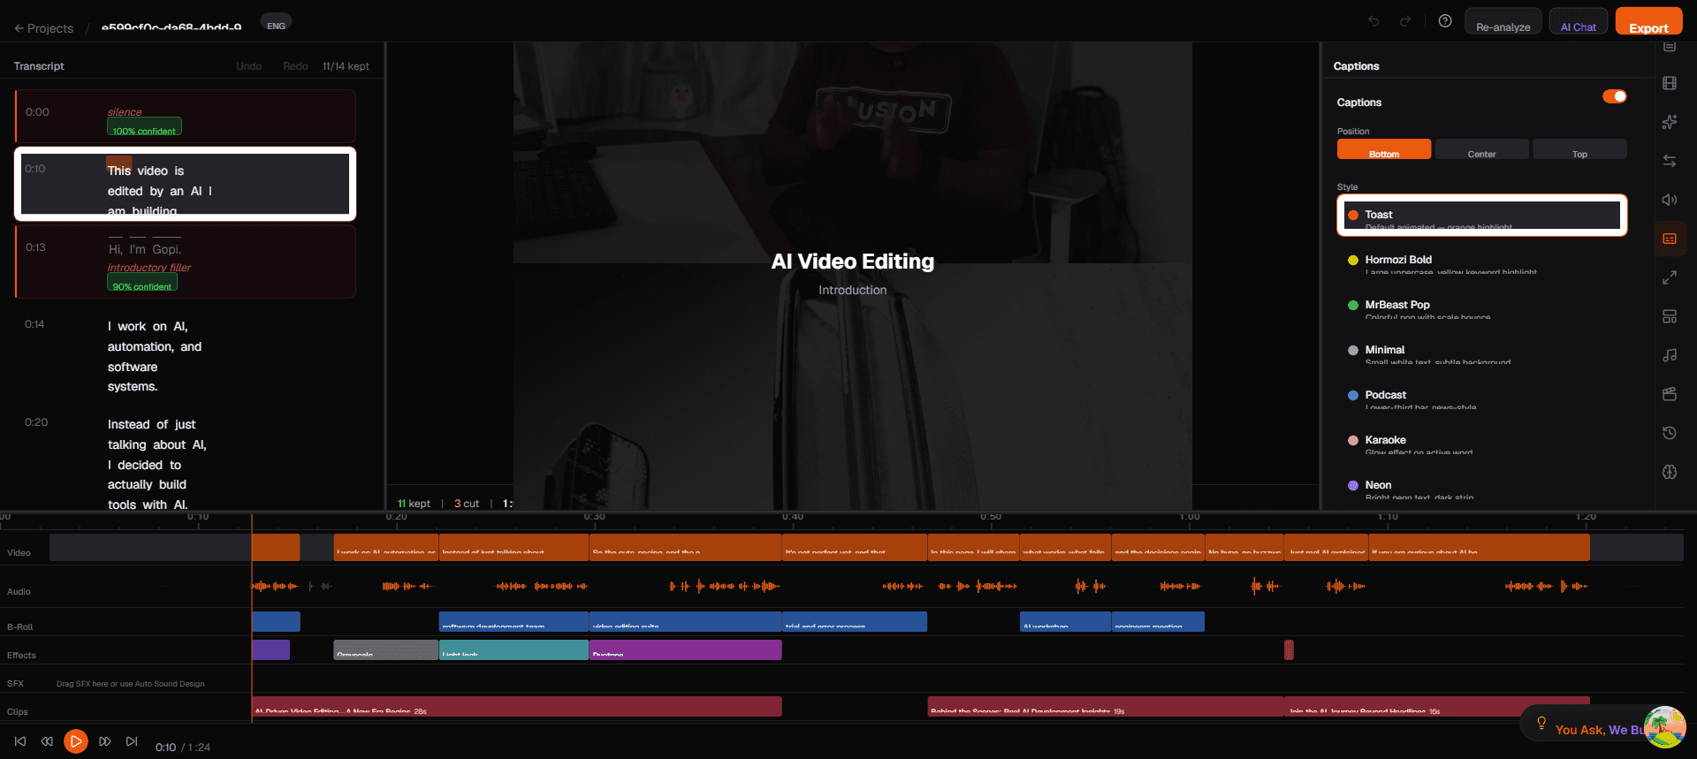Screen dimensions: 1697x759
Task: Open the music note panel in sidebar
Action: click(1669, 355)
